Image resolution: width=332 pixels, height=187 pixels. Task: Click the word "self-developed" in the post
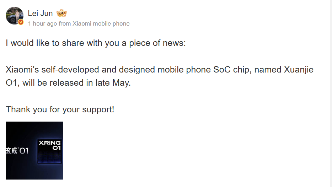(x=70, y=70)
